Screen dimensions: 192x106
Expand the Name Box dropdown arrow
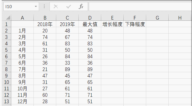click(36, 6)
